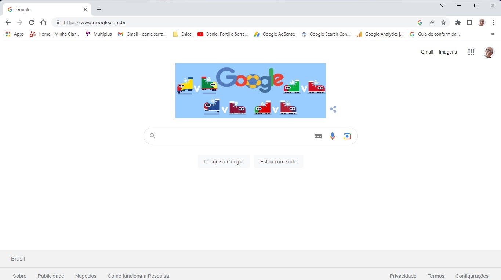Open Guia de conformidade bookmark

point(435,34)
